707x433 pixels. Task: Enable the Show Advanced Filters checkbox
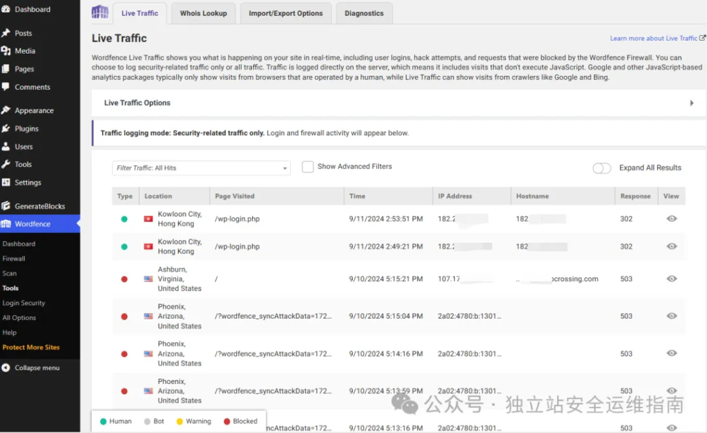pos(307,167)
